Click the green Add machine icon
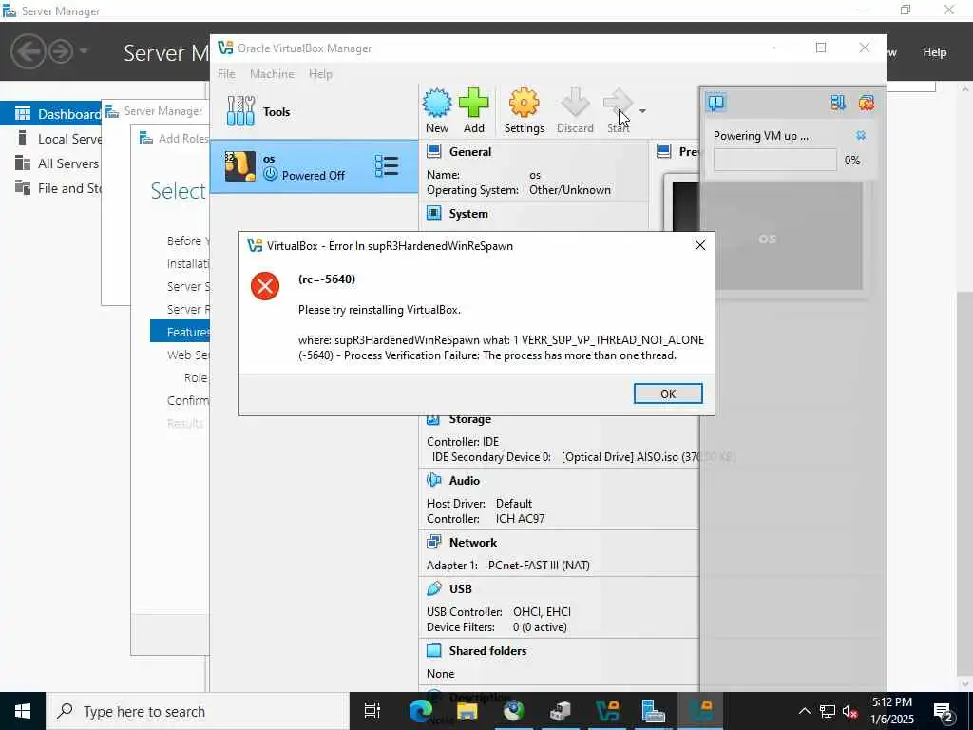 tap(473, 110)
